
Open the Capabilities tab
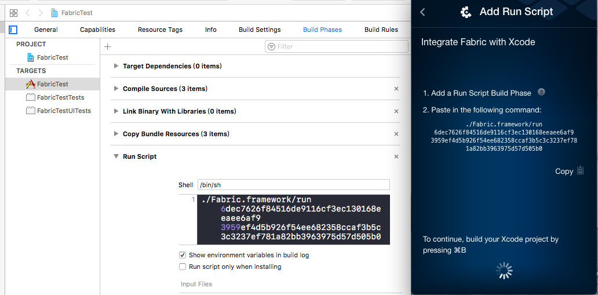tap(97, 30)
